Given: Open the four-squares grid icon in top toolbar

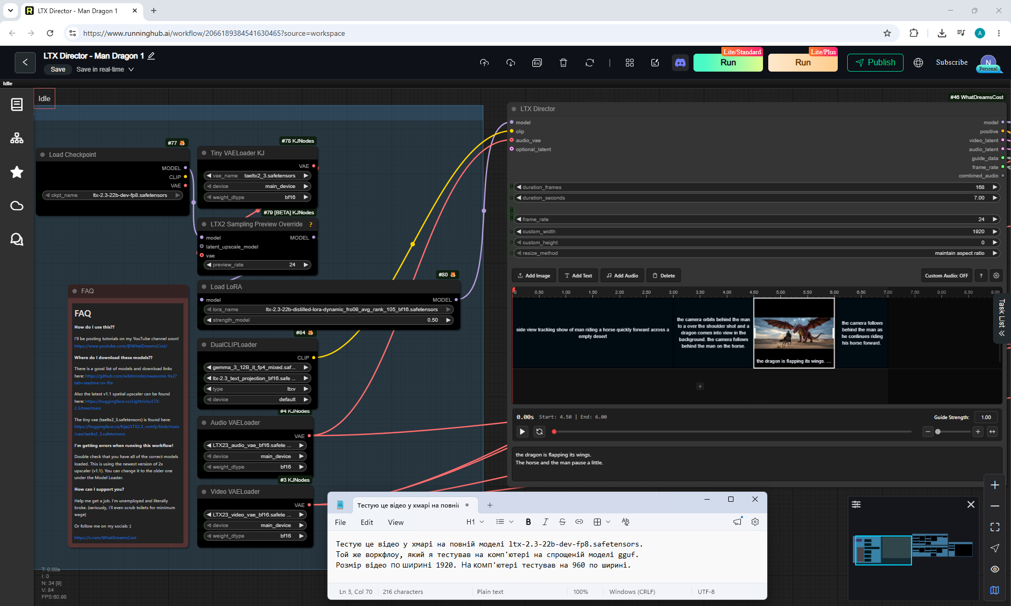Looking at the screenshot, I should (x=630, y=63).
